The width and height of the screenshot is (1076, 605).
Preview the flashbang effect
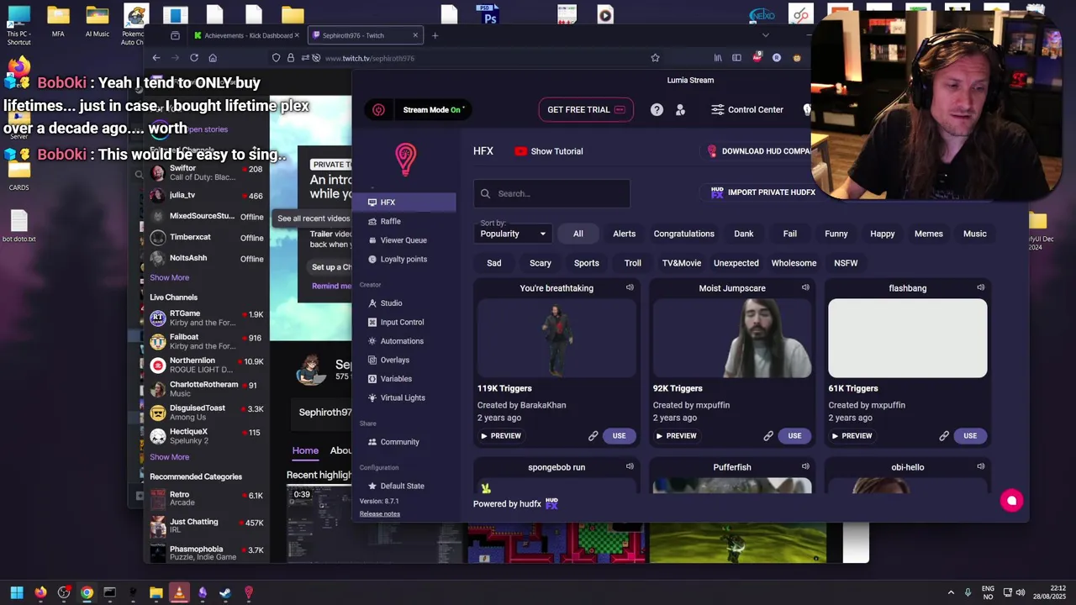point(852,436)
